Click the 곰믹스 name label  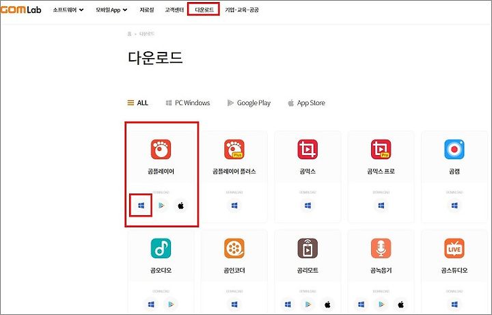click(307, 172)
